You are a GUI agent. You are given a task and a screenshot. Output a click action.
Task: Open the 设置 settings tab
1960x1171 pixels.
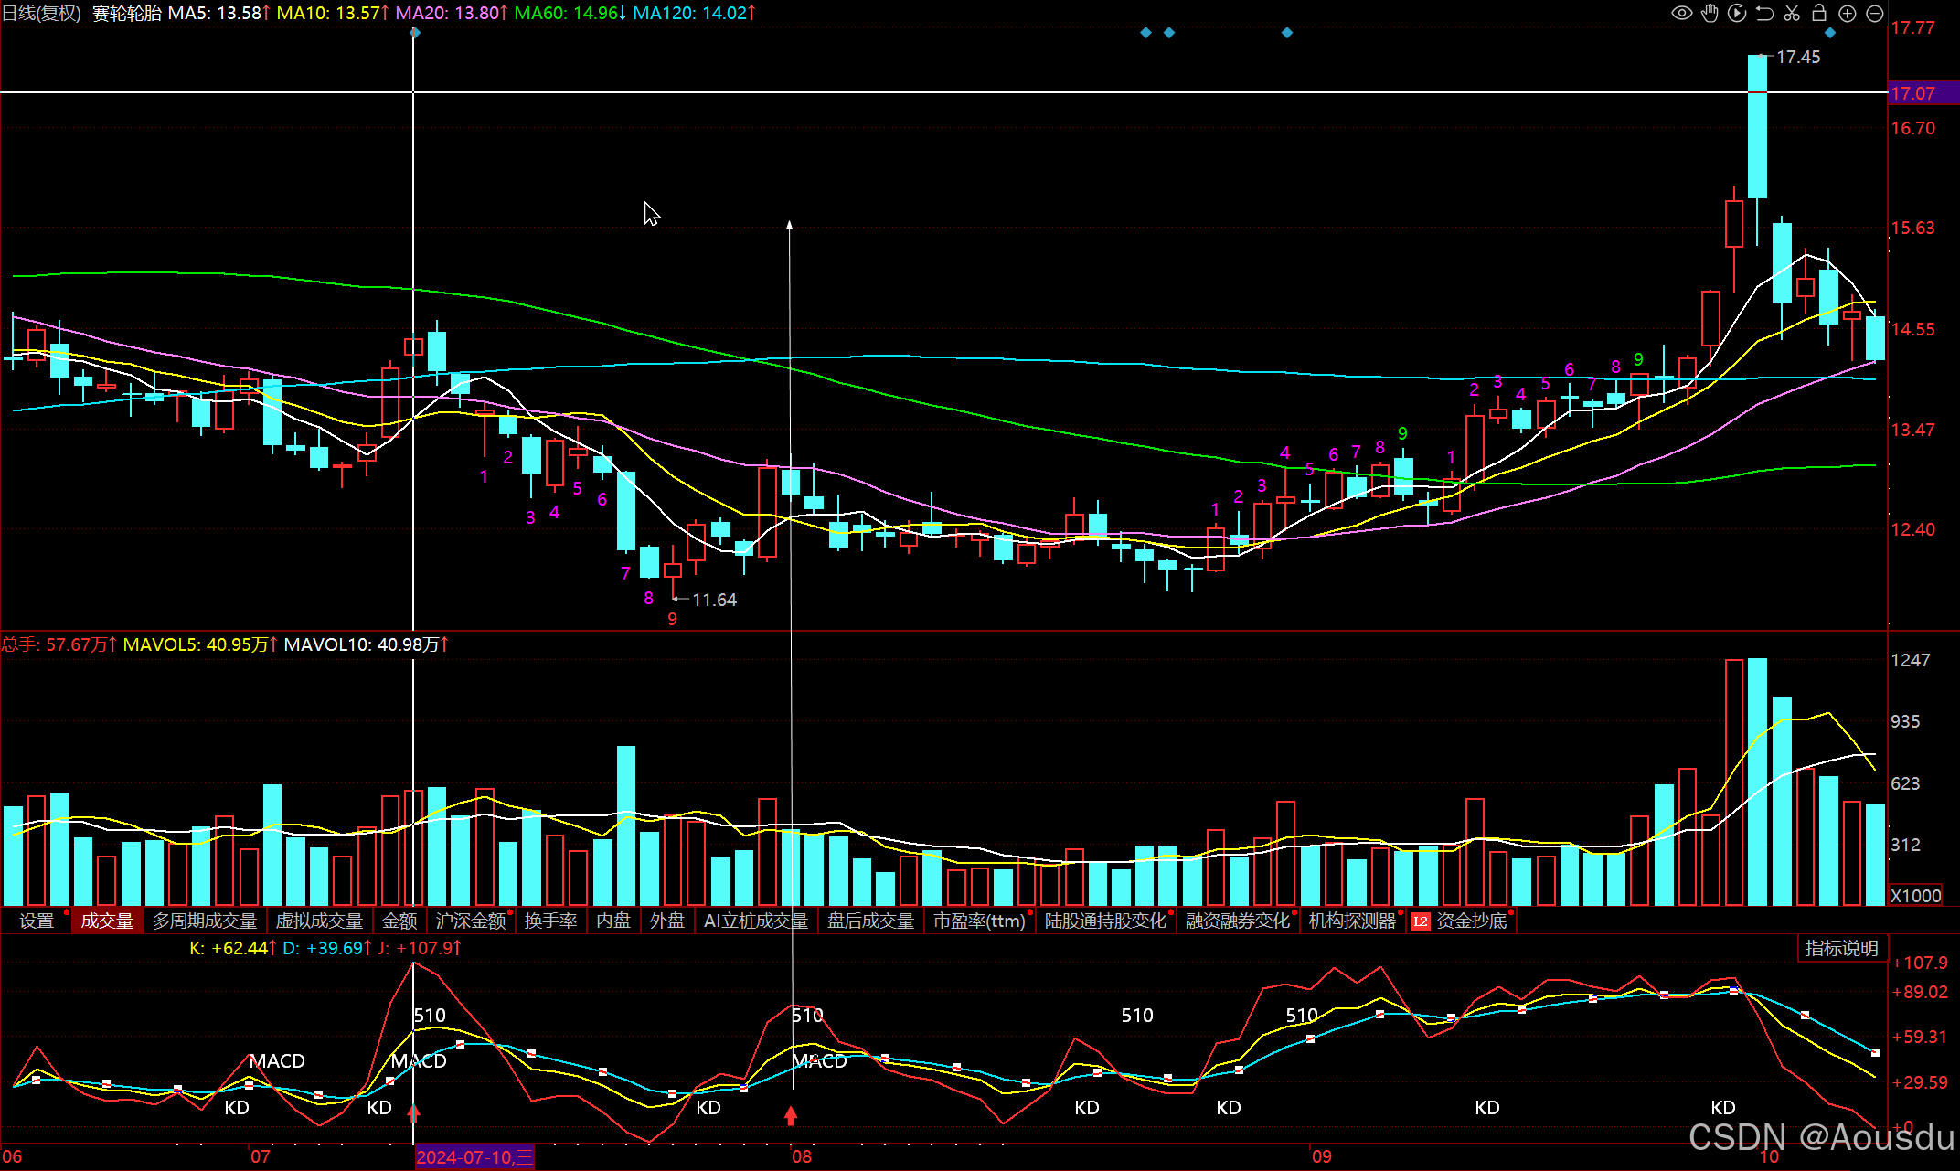[x=37, y=921]
